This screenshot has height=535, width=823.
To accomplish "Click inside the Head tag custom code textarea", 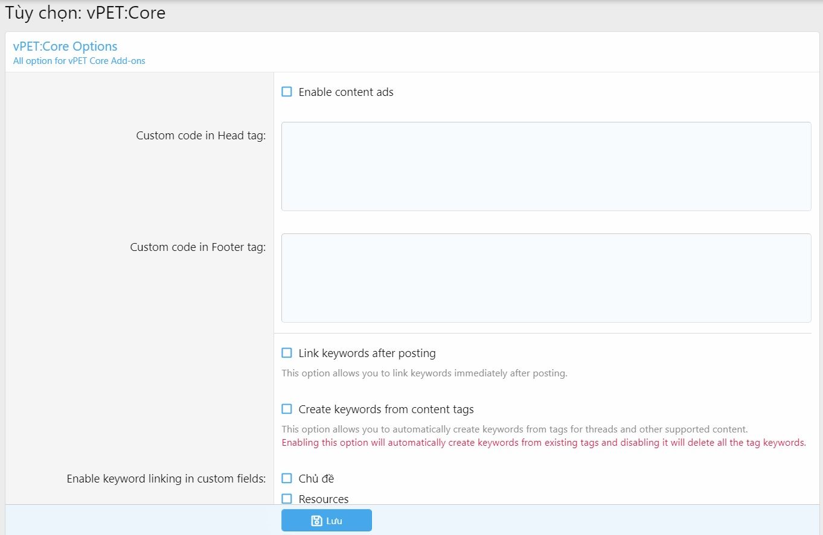I will pos(546,166).
